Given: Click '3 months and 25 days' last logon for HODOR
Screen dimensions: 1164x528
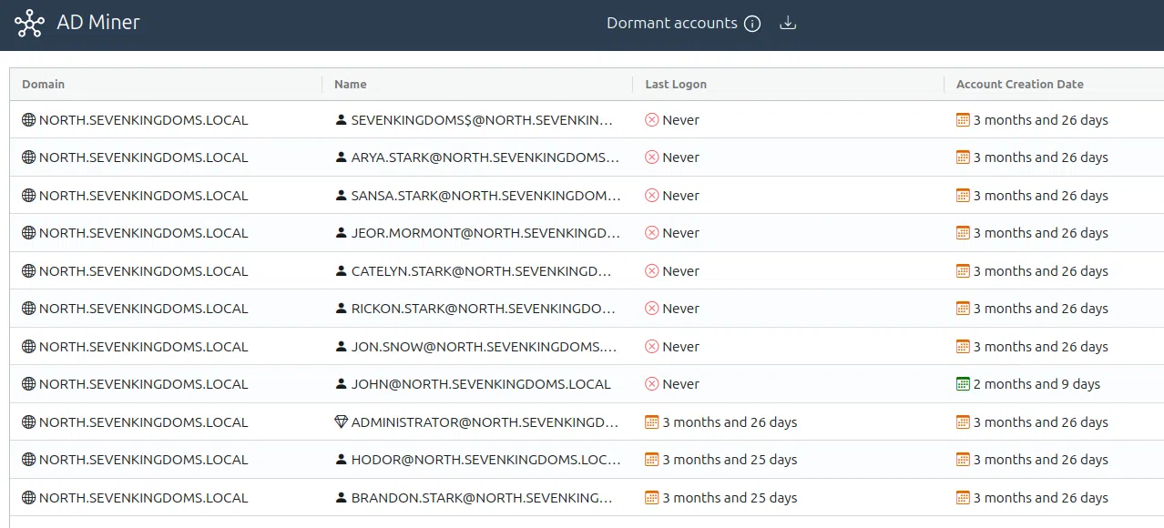Looking at the screenshot, I should point(730,459).
